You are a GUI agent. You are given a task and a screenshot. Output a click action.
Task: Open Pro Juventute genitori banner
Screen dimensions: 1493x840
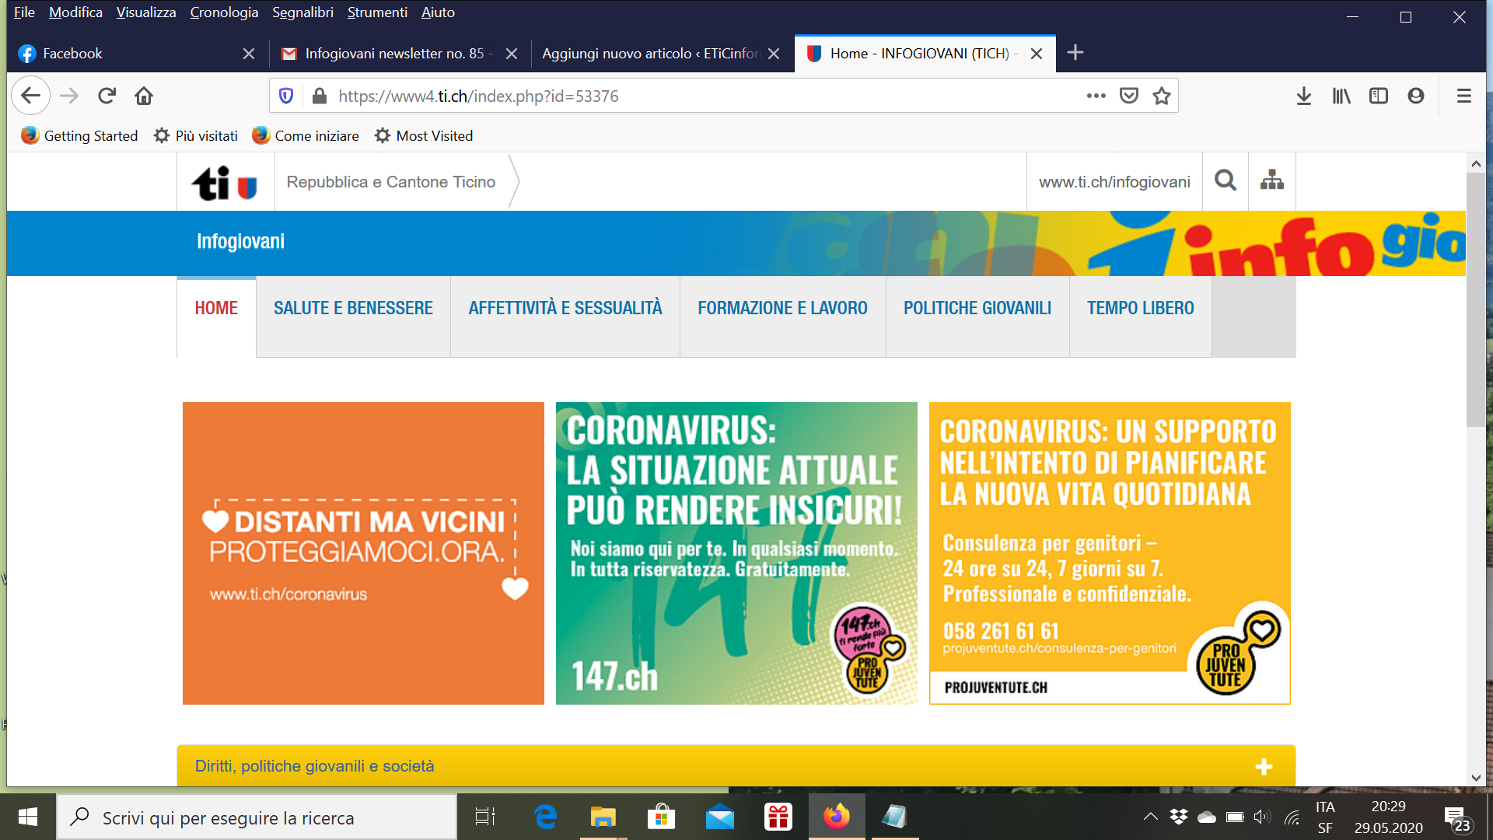pos(1110,553)
